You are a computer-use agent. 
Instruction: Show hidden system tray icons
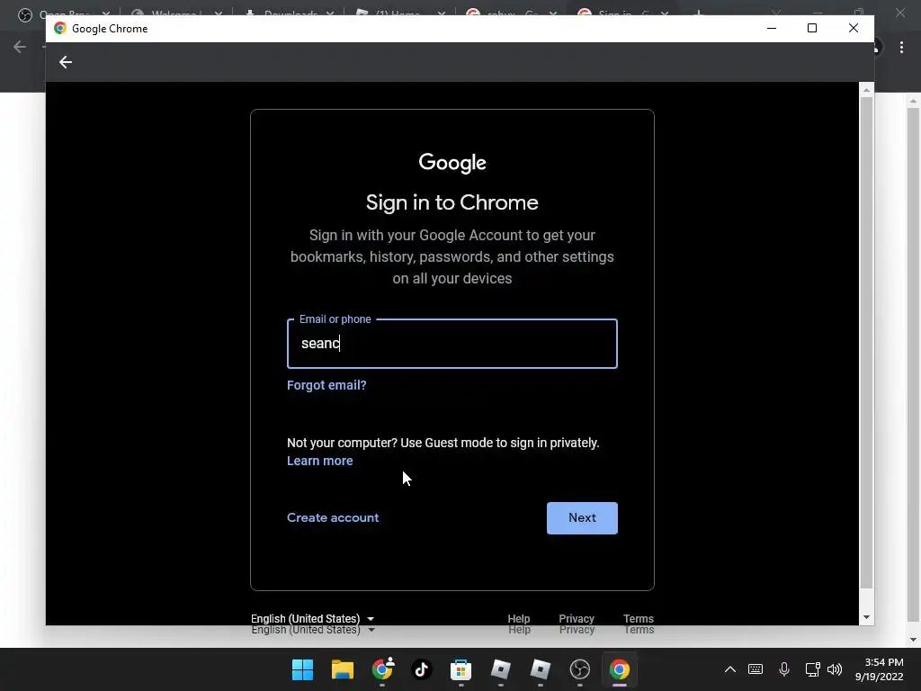click(x=730, y=669)
